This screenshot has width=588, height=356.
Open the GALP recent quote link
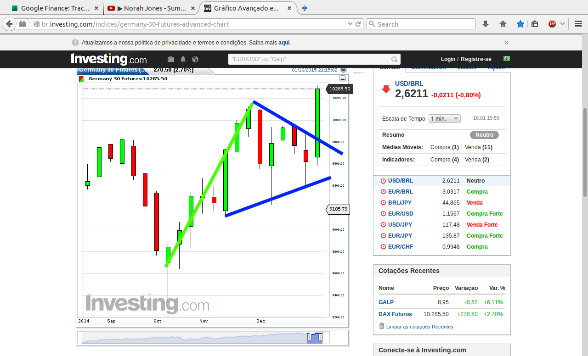pos(386,302)
